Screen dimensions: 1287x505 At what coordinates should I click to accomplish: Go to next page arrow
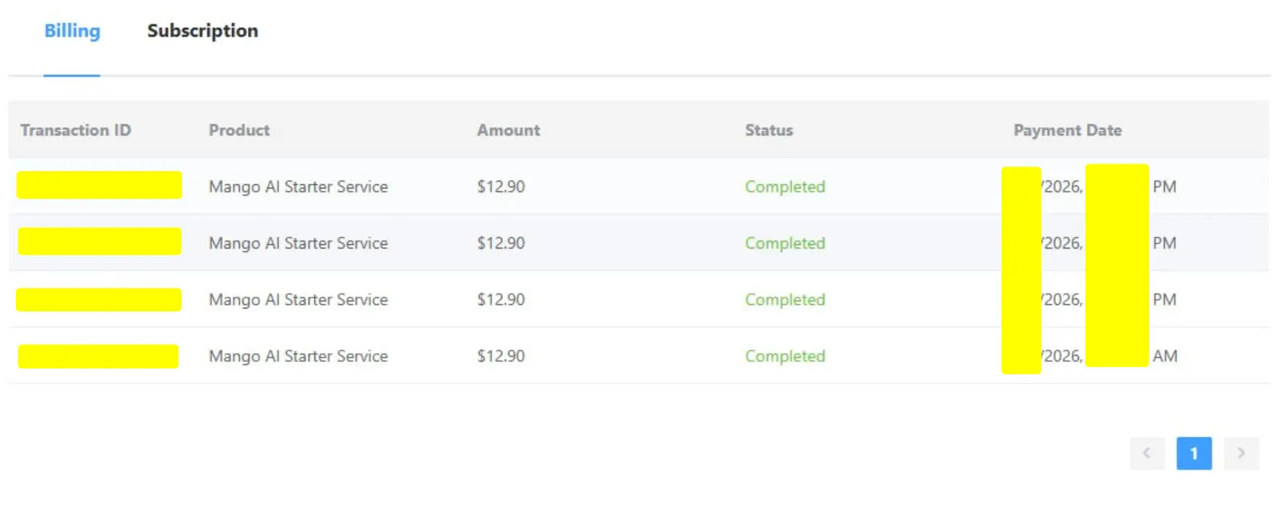1241,453
